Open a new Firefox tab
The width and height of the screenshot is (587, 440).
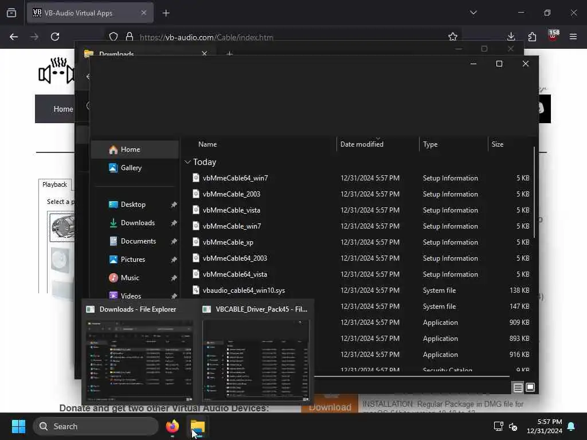pyautogui.click(x=166, y=13)
